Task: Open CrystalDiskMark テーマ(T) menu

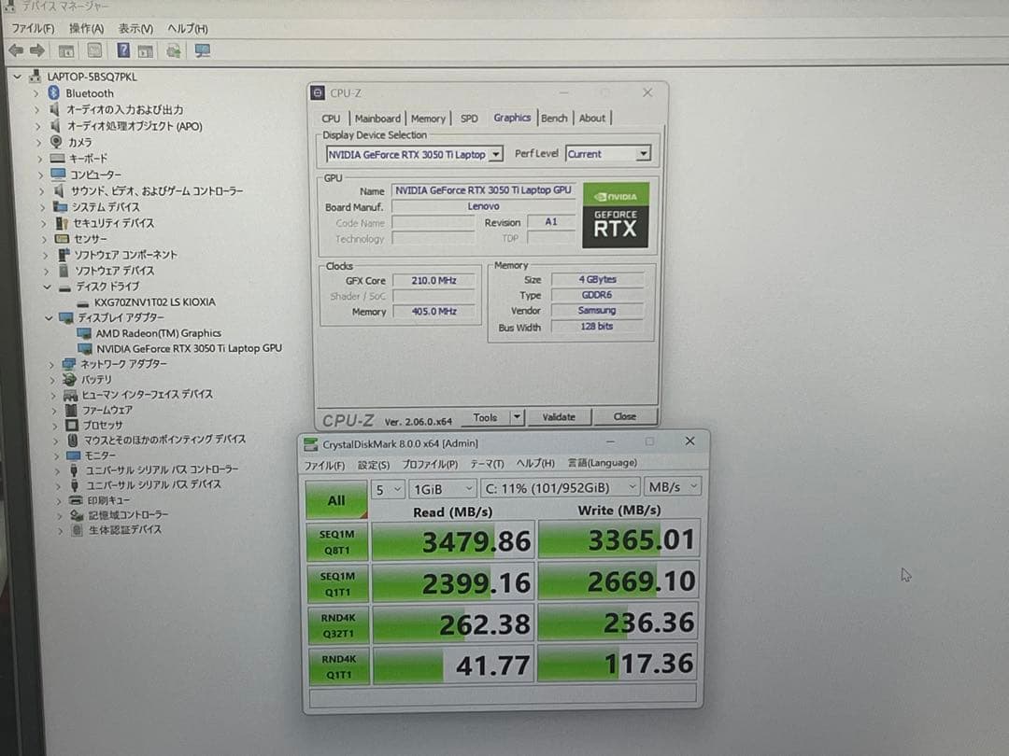Action: coord(487,464)
